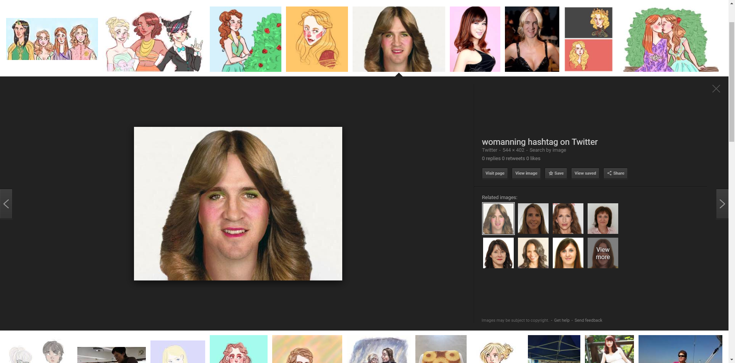Open the View more related images tile
Viewport: 735px width, 363px height.
tap(603, 253)
